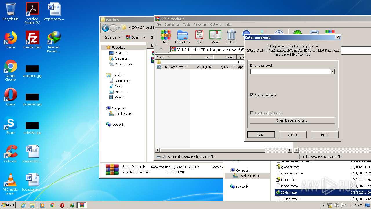
Task: Sort by the Size column header
Action: tap(202, 57)
